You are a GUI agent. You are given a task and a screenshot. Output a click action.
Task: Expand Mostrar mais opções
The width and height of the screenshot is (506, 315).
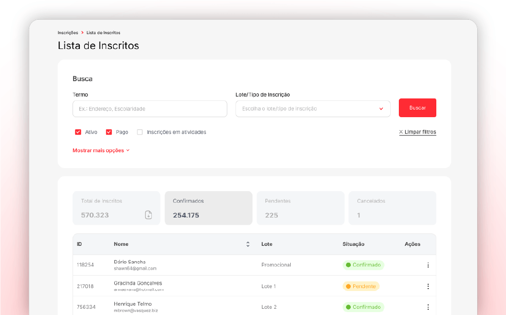[x=101, y=150]
